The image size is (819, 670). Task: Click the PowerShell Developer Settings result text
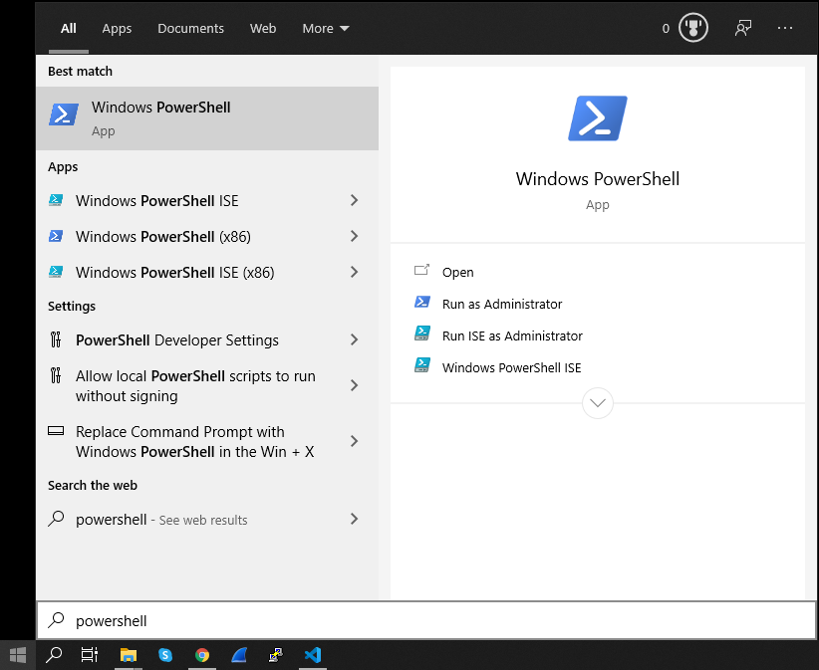pos(177,340)
